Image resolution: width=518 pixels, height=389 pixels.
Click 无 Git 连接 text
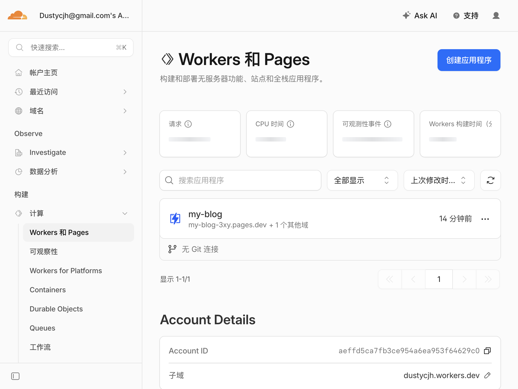tap(200, 249)
